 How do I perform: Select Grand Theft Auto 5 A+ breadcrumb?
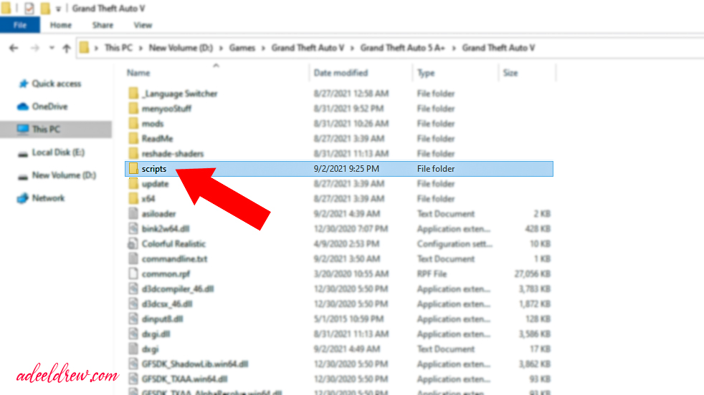click(402, 47)
